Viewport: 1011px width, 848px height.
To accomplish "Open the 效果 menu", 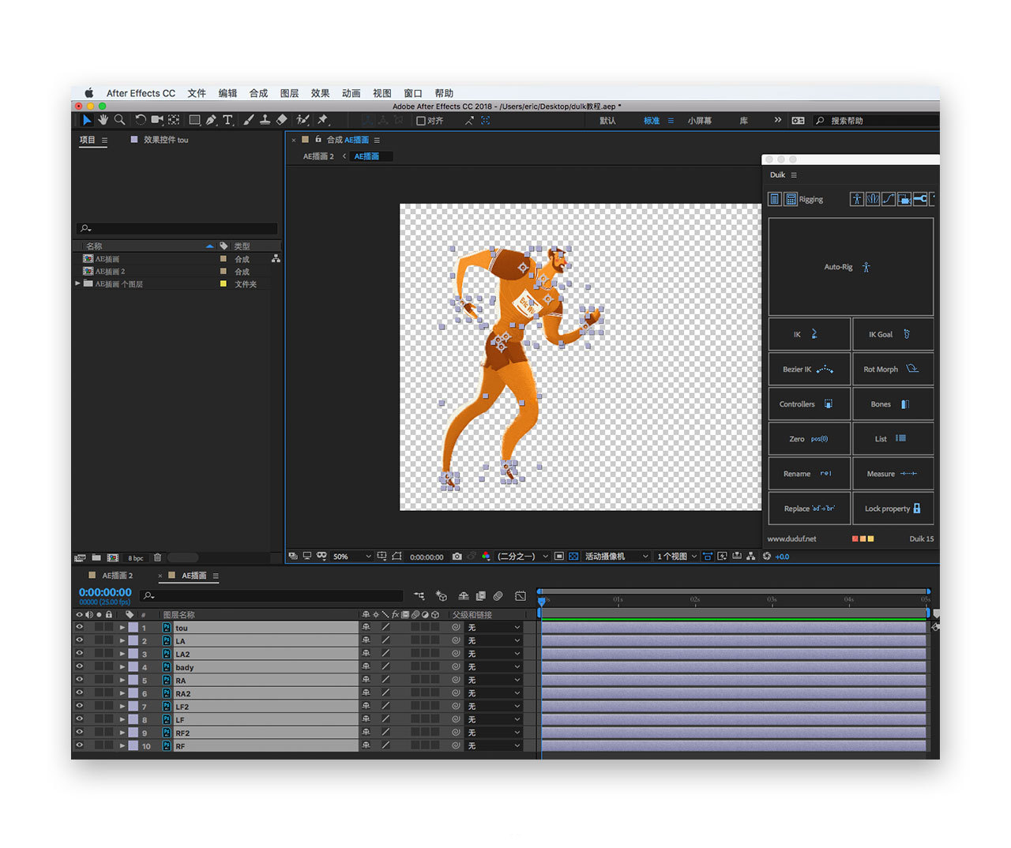I will point(320,93).
